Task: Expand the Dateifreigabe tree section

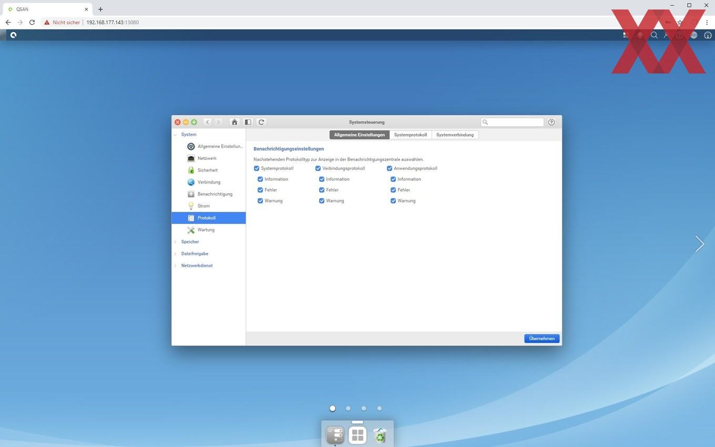Action: coord(176,253)
